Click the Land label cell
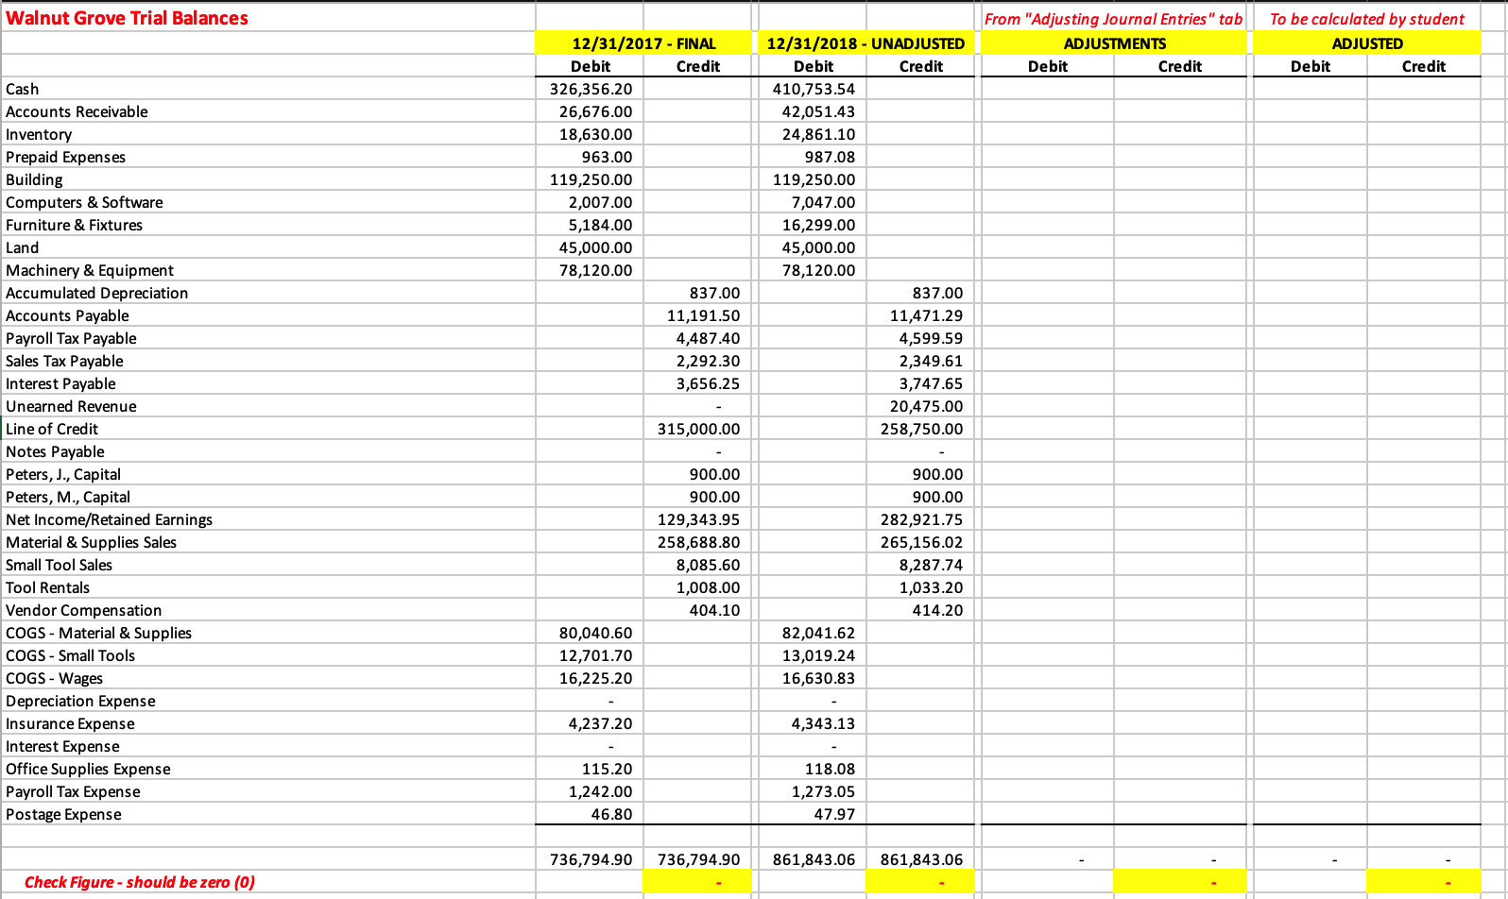 [x=268, y=247]
